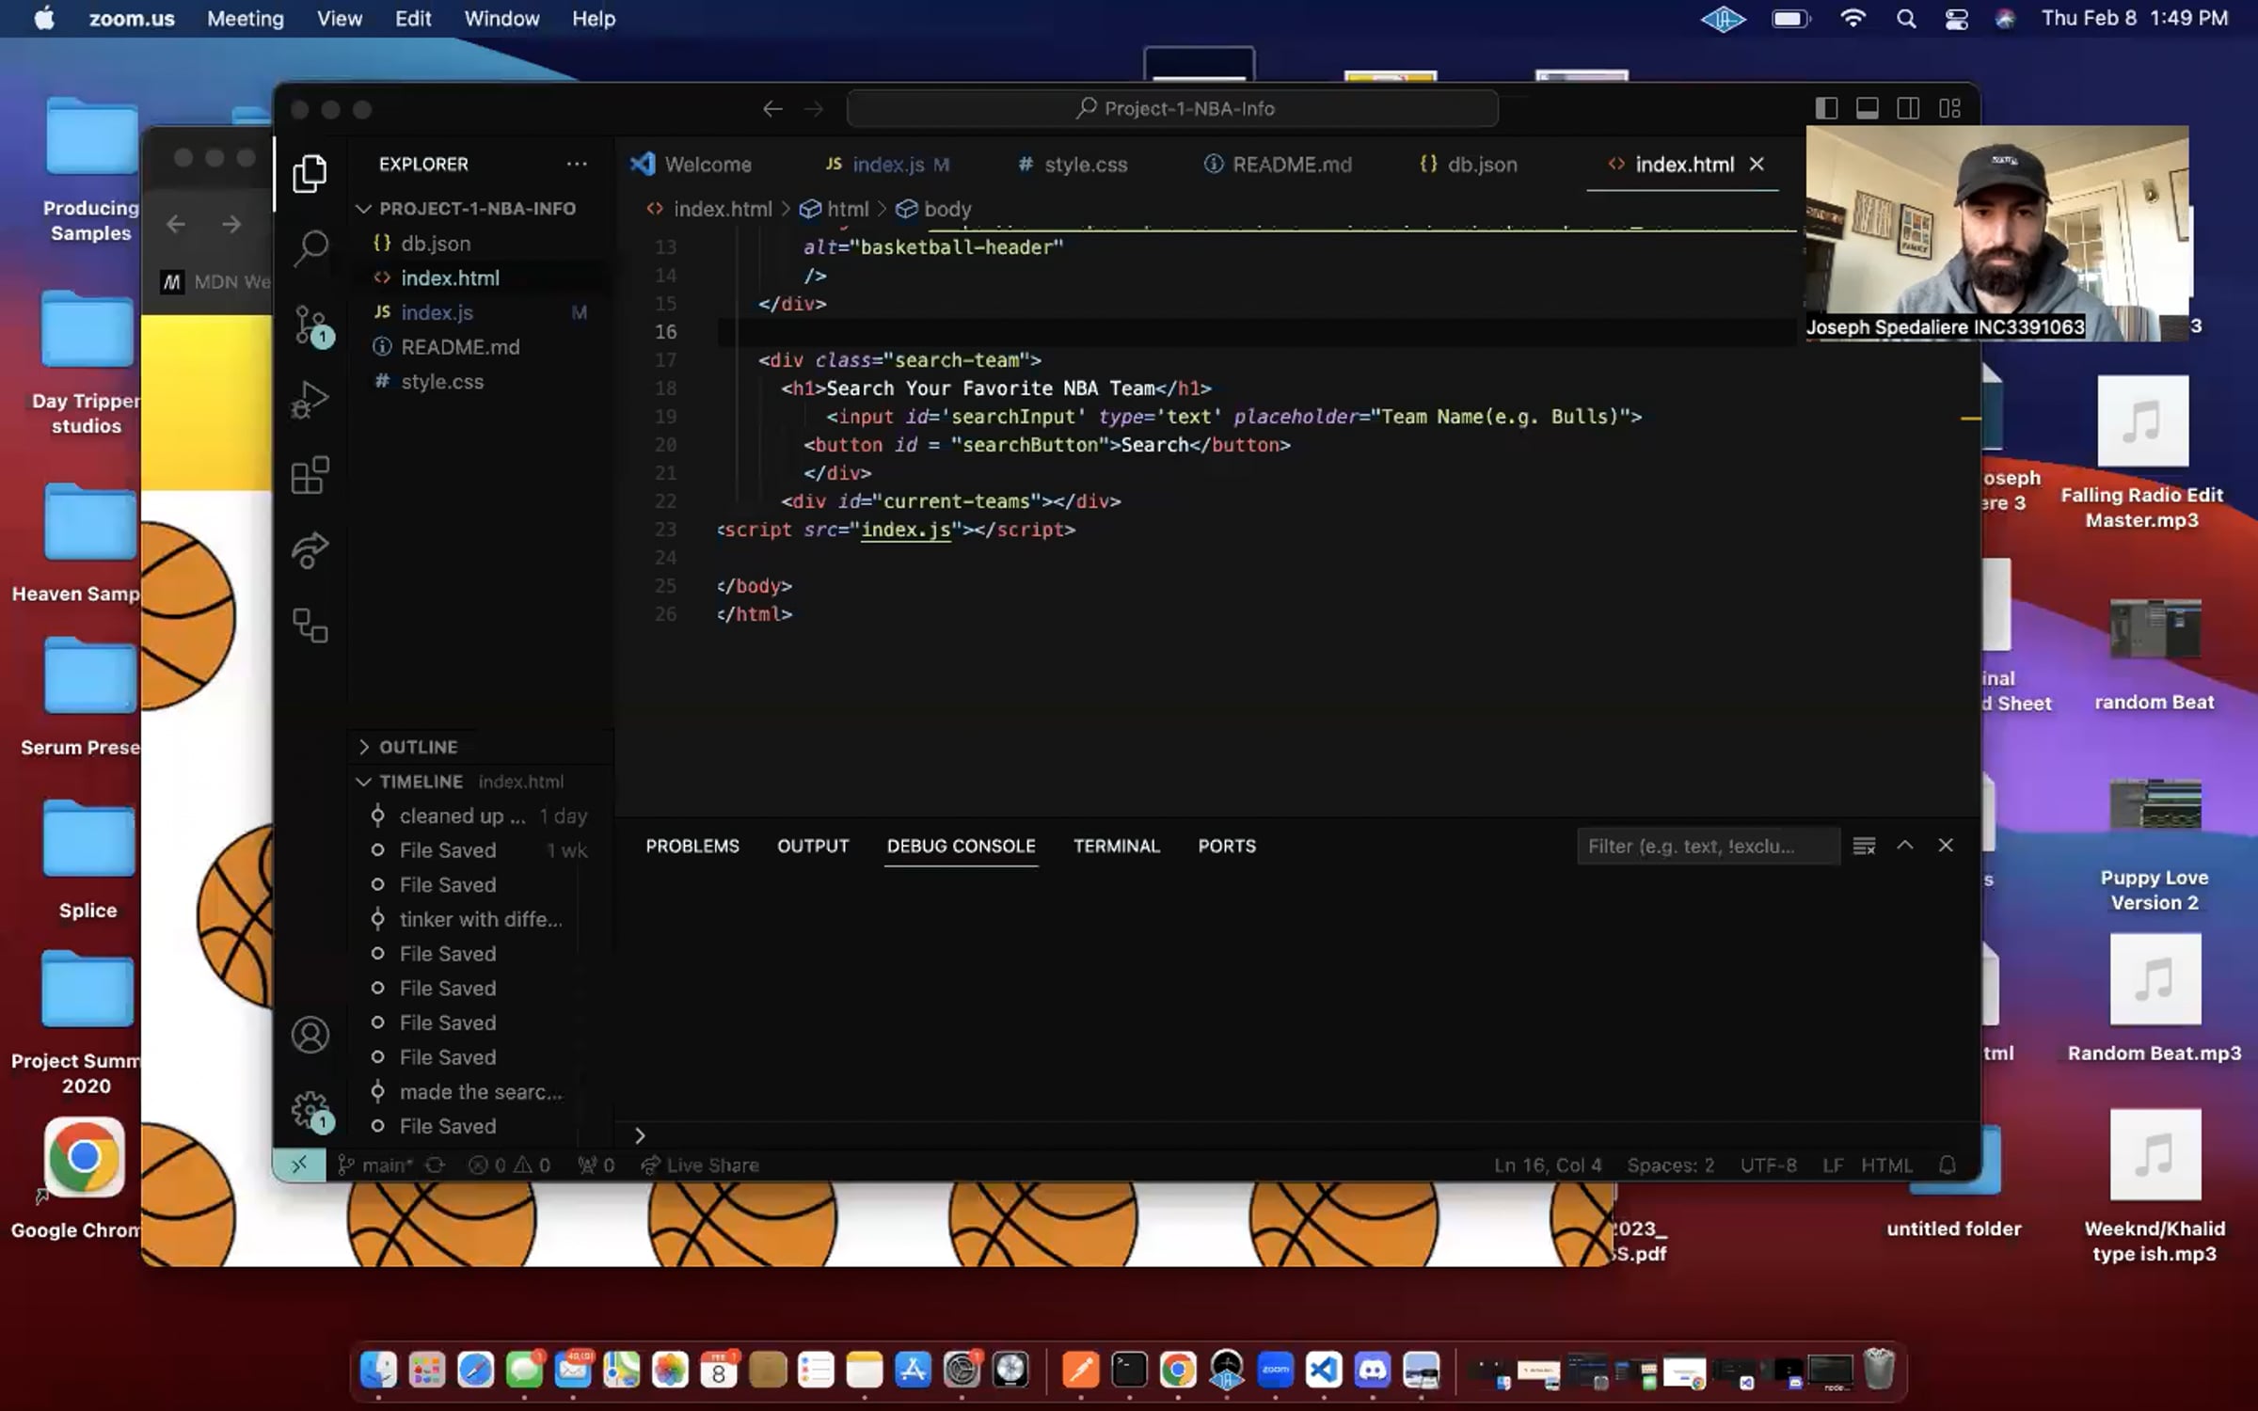Open the style.css editor tab

pos(1085,165)
